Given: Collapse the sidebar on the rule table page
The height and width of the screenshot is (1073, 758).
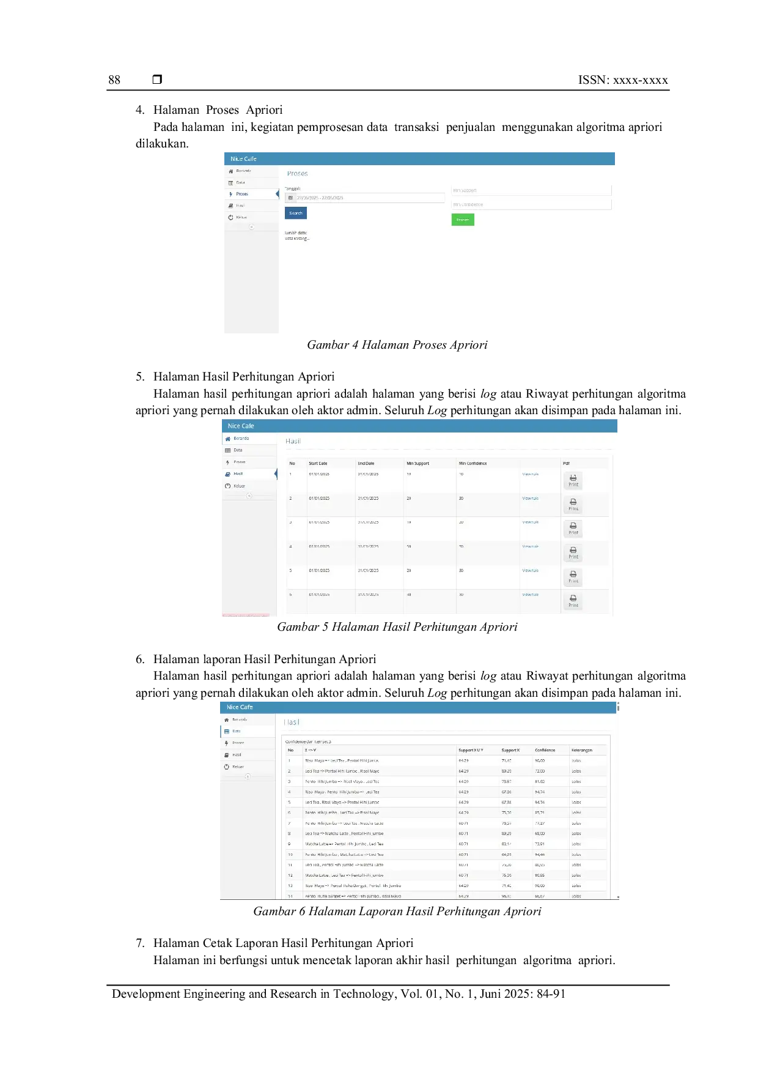Looking at the screenshot, I should coord(248,776).
